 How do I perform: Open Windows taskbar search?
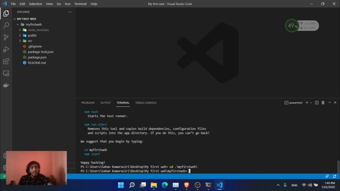click(132, 185)
